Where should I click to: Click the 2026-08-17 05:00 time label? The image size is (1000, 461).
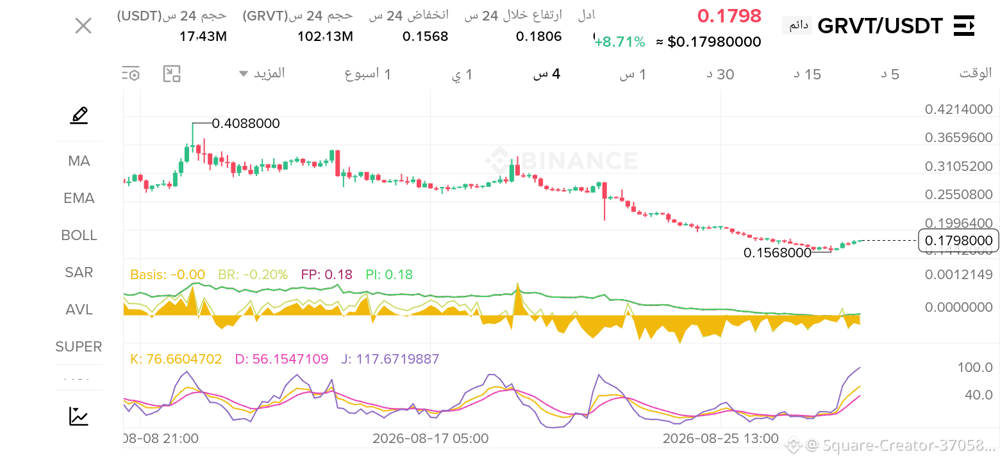(430, 439)
